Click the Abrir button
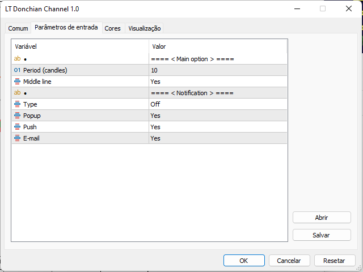 point(322,218)
